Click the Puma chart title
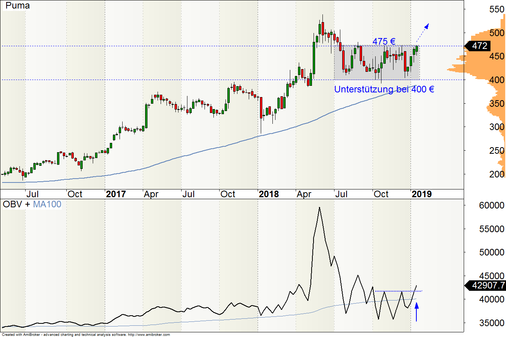 pos(17,6)
